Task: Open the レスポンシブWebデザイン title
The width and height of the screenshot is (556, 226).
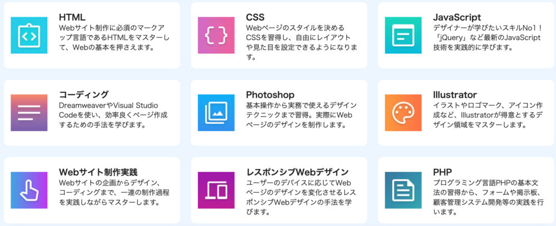Action: click(297, 172)
